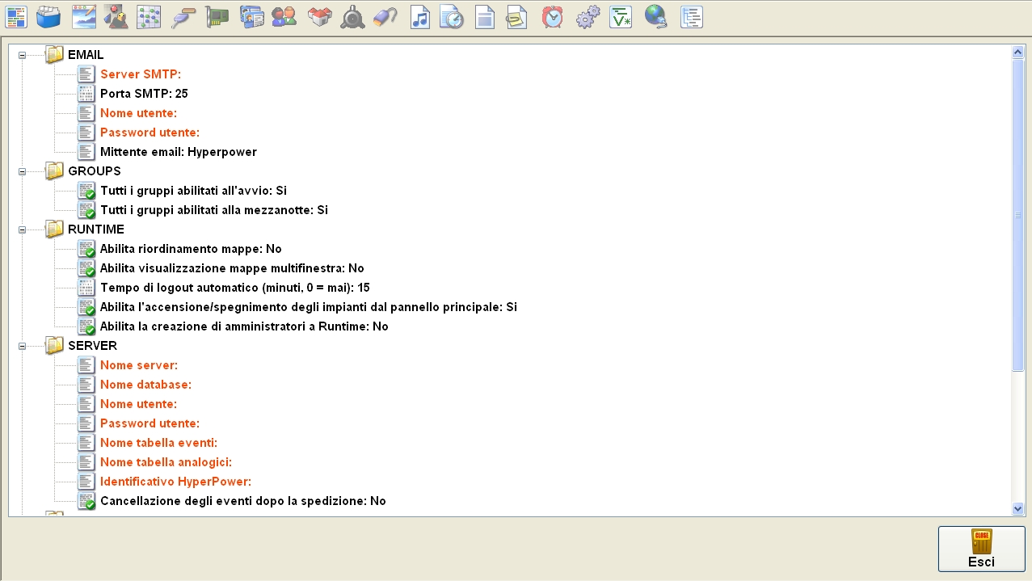Click the circuit board card icon
This screenshot has width=1032, height=581.
pos(217,17)
